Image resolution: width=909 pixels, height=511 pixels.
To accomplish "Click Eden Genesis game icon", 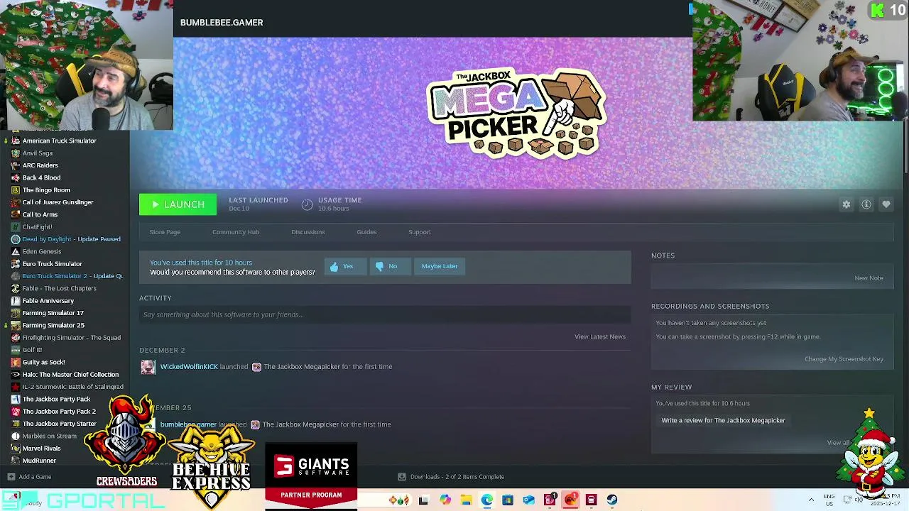I will pos(16,251).
